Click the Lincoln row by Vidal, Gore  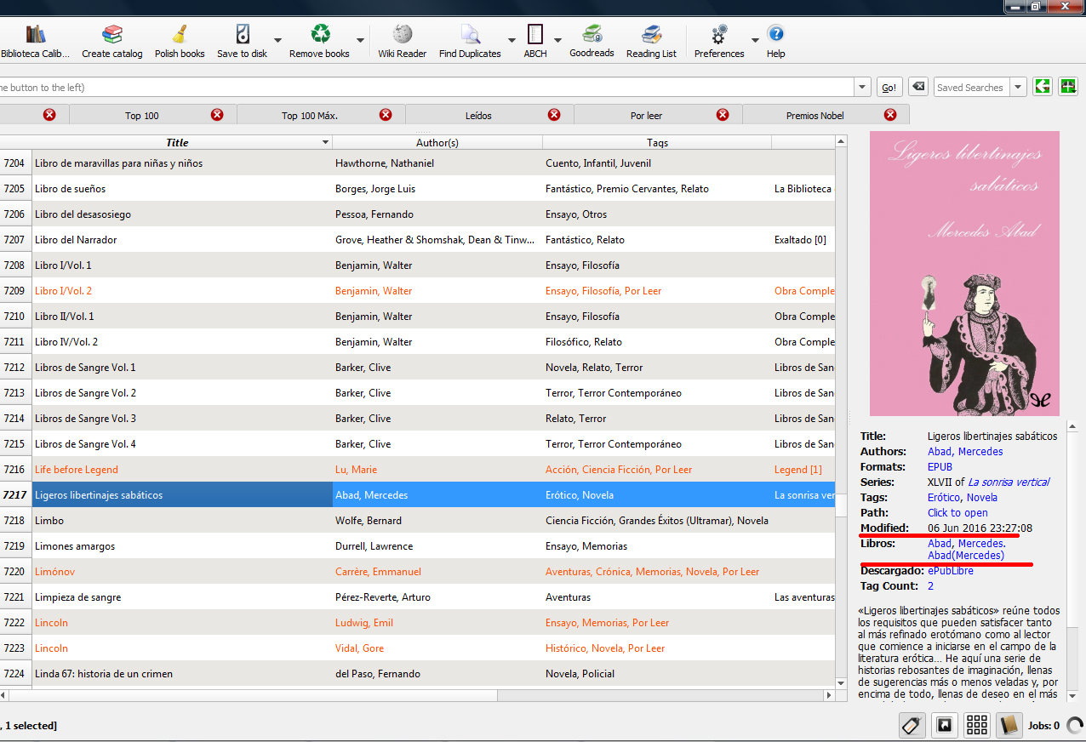pyautogui.click(x=417, y=648)
